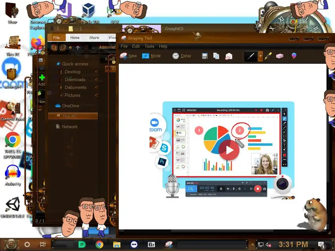Open Control Panel desktop icon
The height and width of the screenshot is (251, 335).
13,111
